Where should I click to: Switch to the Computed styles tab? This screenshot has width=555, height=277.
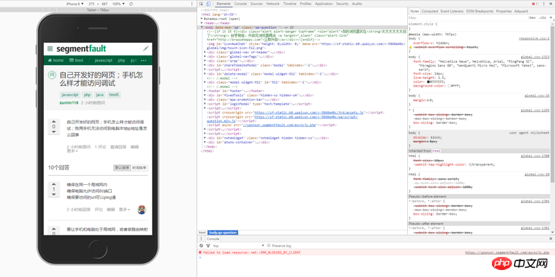tap(429, 11)
